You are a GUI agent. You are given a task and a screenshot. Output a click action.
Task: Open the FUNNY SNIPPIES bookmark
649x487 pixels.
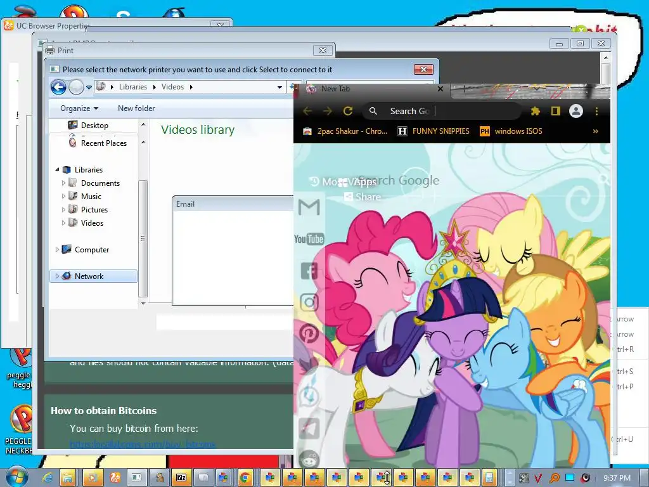pyautogui.click(x=434, y=131)
